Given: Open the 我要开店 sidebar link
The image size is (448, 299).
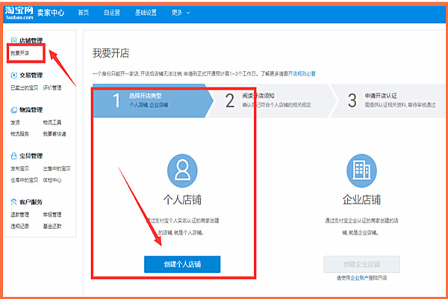Looking at the screenshot, I should [x=20, y=54].
